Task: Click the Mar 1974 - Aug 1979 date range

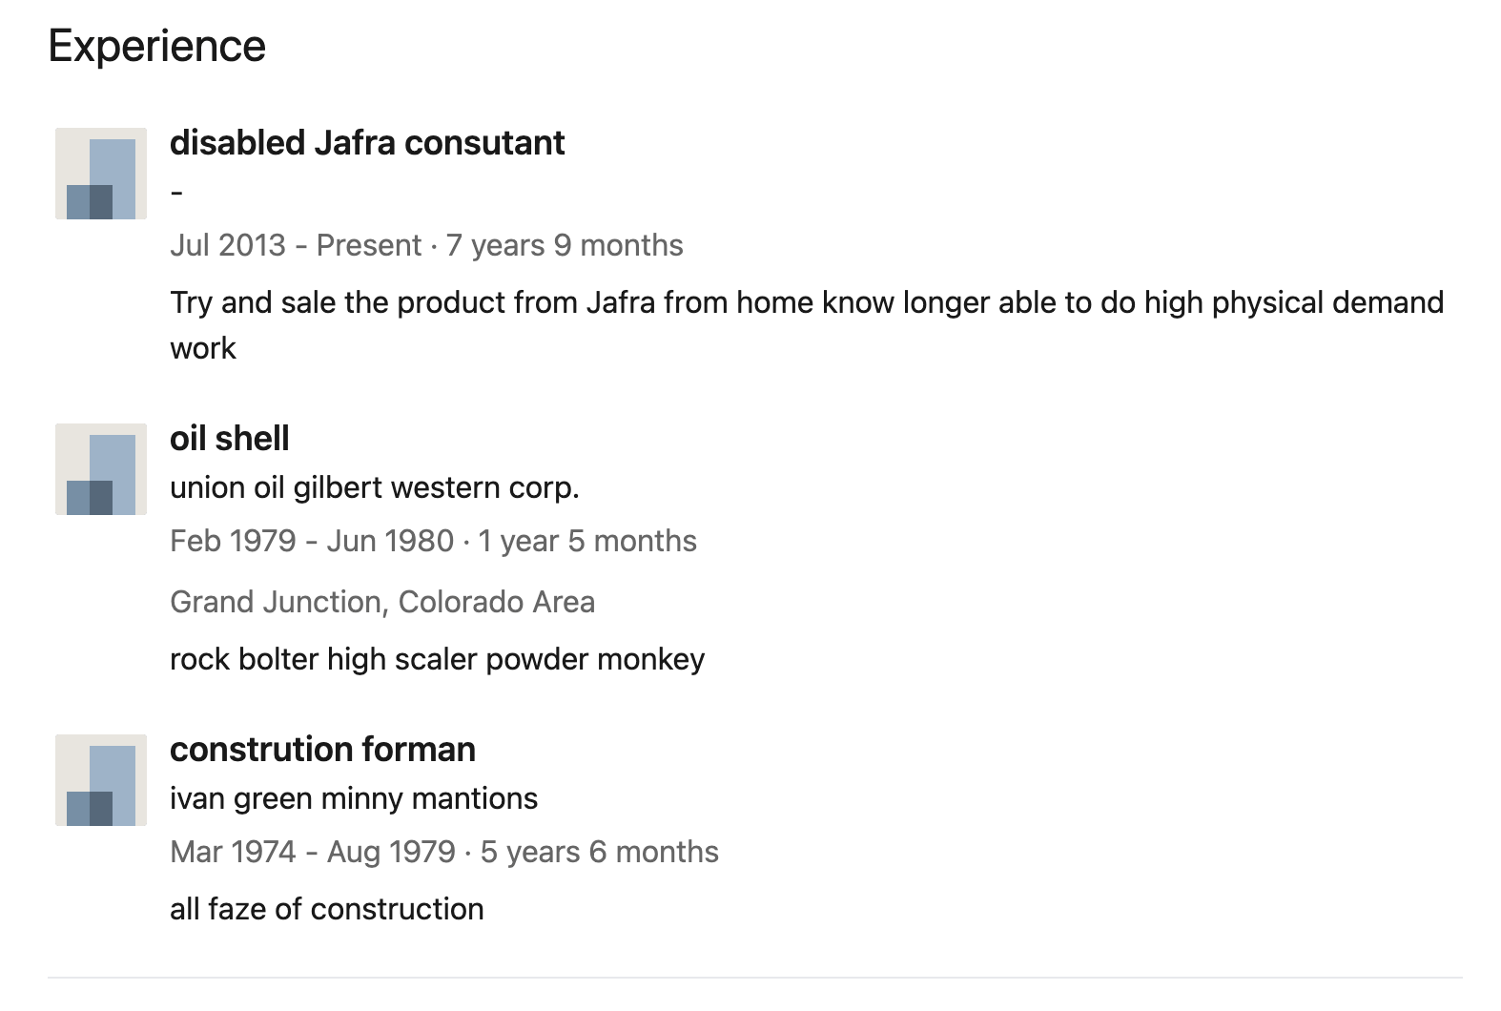Action: pyautogui.click(x=313, y=852)
